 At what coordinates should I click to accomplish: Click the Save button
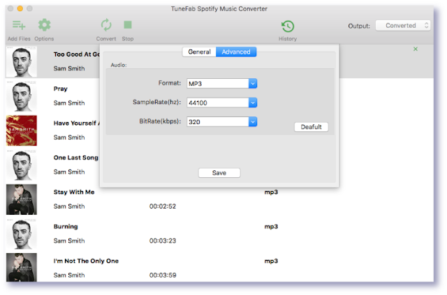pyautogui.click(x=219, y=173)
